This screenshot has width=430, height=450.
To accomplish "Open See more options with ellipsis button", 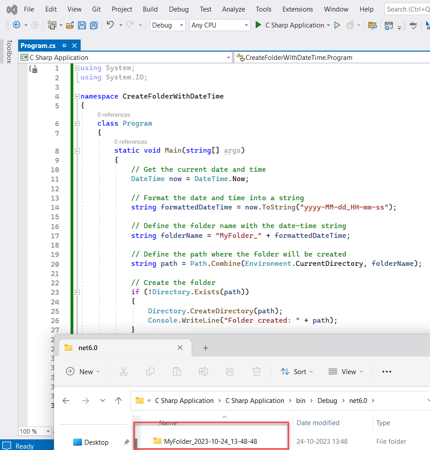I will click(386, 371).
